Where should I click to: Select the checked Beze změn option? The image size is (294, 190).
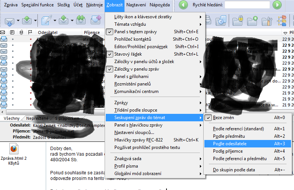click(x=247, y=118)
